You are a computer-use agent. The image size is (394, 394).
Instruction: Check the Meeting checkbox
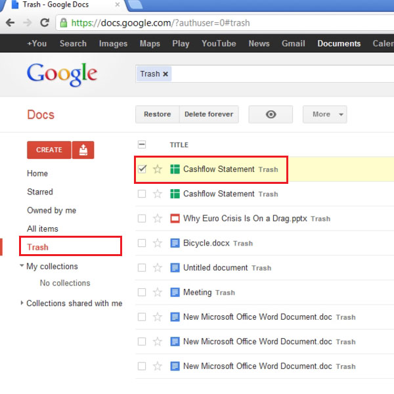pyautogui.click(x=142, y=292)
